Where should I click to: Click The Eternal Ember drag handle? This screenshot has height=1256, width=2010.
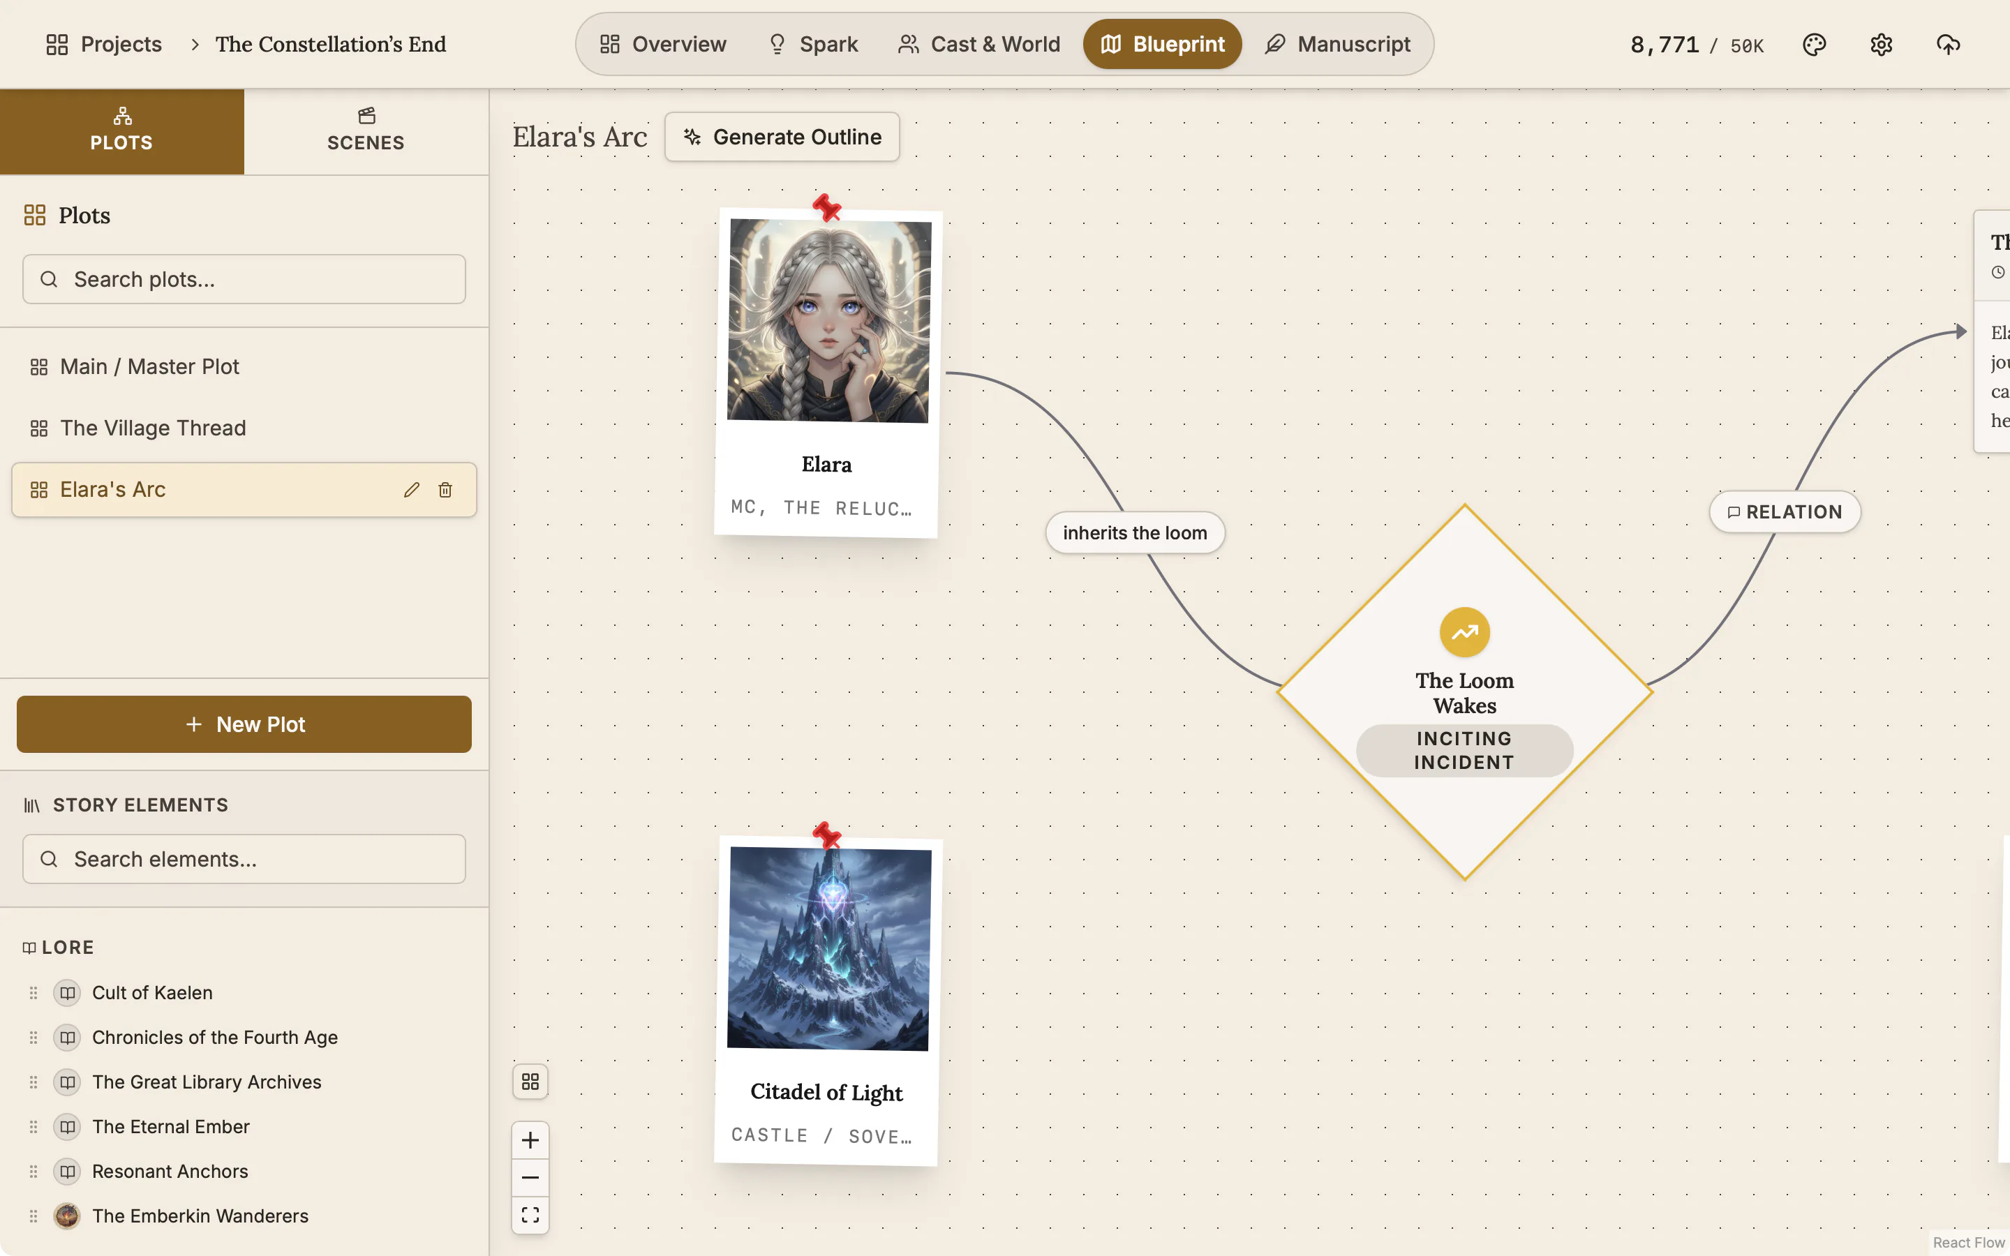coord(33,1126)
